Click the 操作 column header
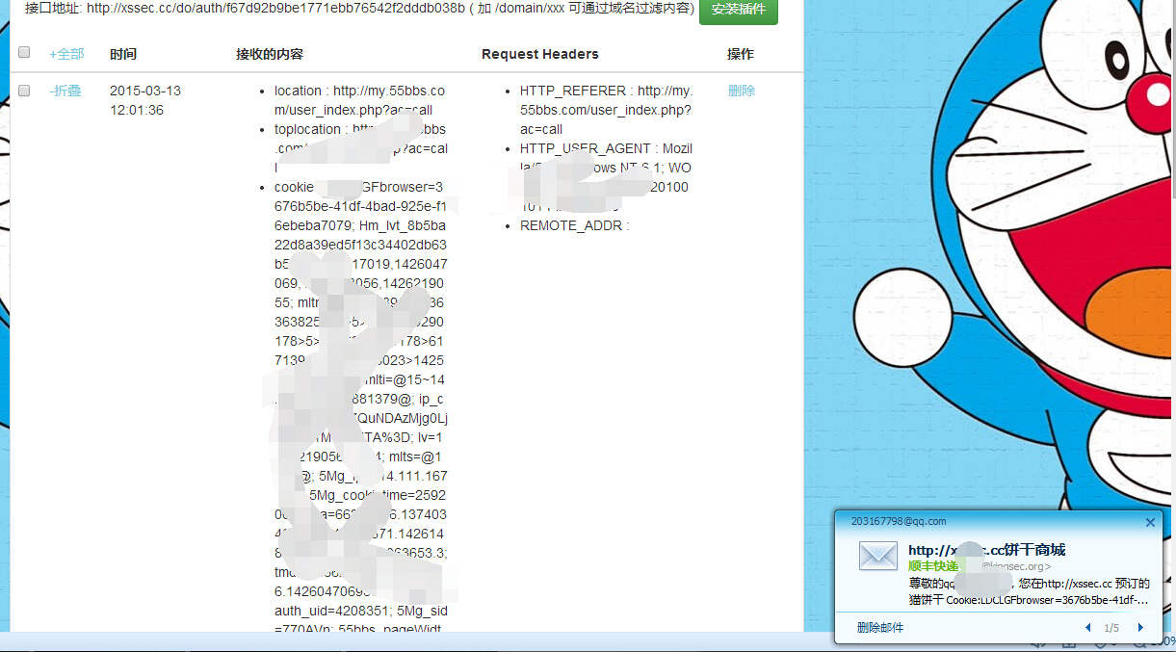 pyautogui.click(x=741, y=54)
